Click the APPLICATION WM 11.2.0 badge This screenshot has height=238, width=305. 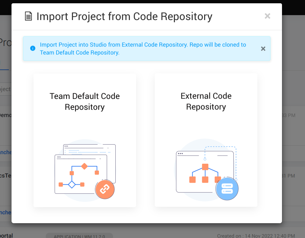pos(79,235)
